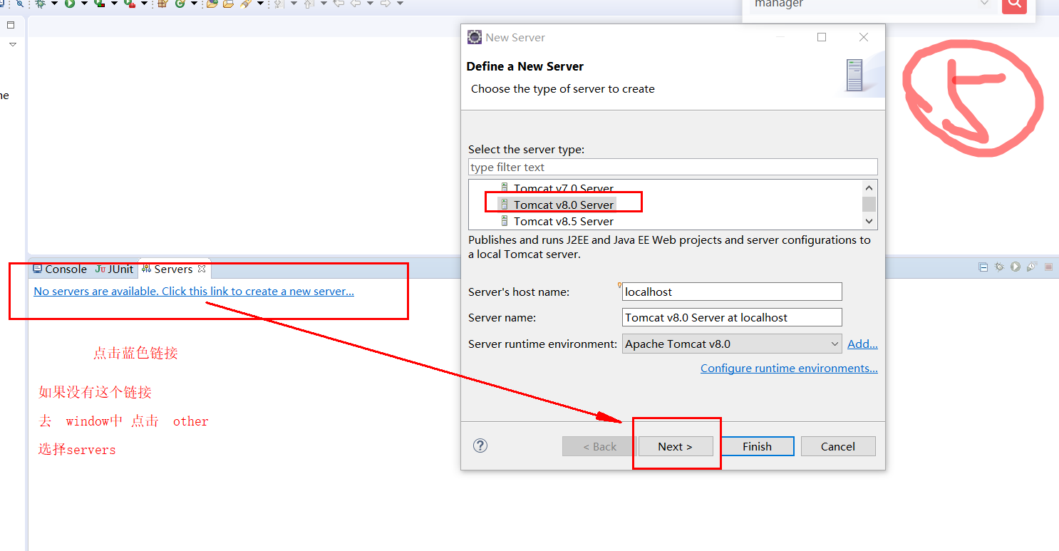
Task: Click the Open Type folder icon
Action: (x=212, y=3)
